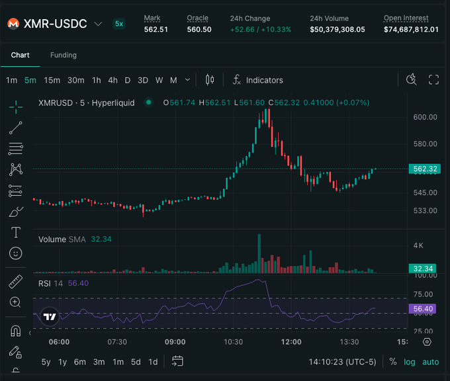Set the date range to 1d

[153, 362]
